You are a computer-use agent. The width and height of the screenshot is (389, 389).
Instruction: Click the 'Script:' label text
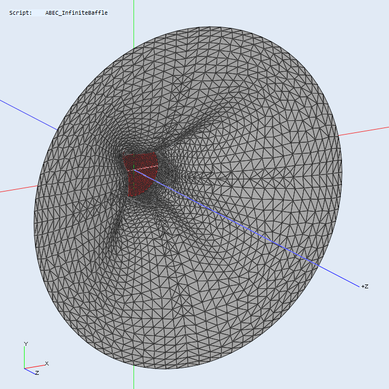pos(21,13)
